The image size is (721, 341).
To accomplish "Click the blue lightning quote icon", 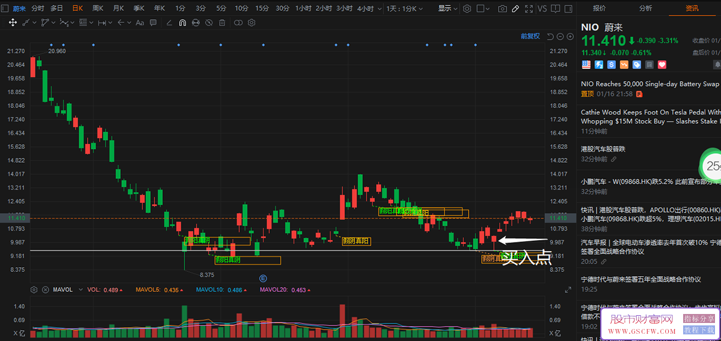I will click(x=598, y=64).
